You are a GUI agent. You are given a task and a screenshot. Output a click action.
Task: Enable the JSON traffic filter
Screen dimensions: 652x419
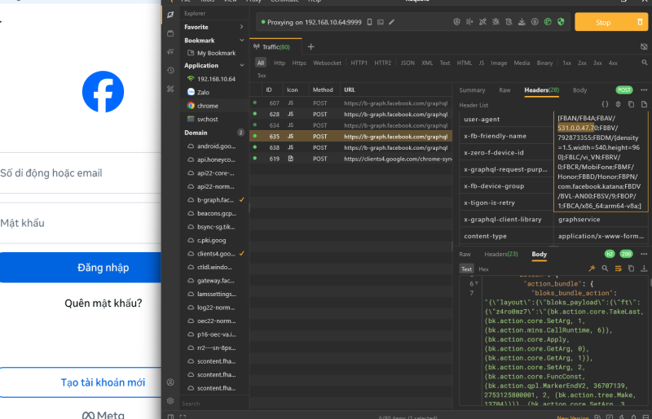[407, 63]
